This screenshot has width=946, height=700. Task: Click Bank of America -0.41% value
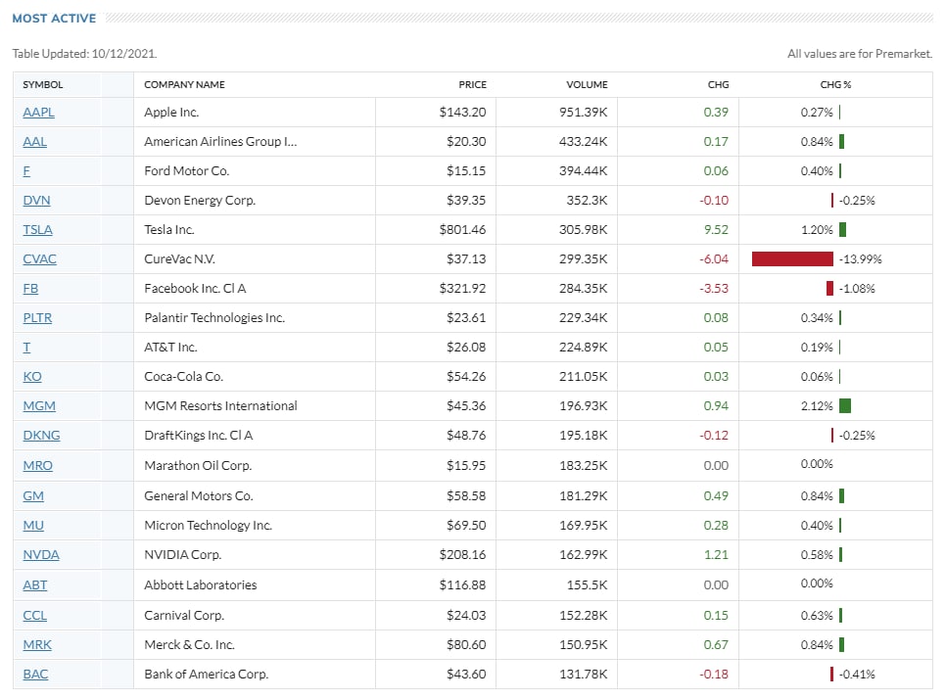857,675
